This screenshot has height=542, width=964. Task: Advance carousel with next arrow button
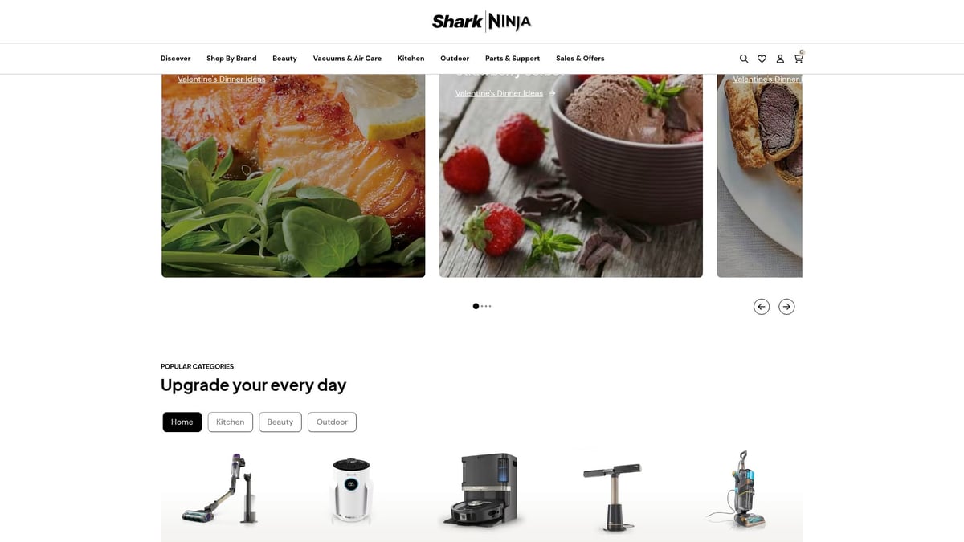(786, 306)
